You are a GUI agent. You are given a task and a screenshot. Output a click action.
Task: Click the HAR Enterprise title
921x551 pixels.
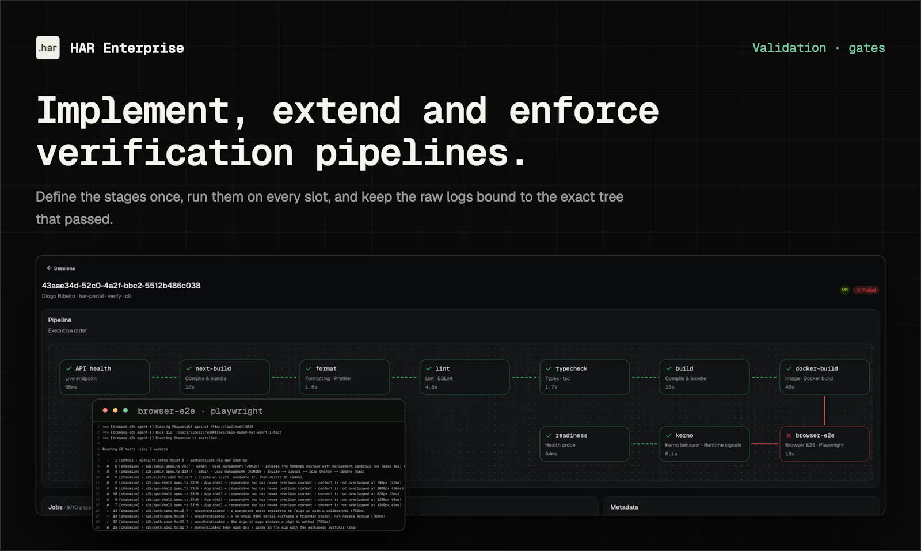tap(127, 48)
